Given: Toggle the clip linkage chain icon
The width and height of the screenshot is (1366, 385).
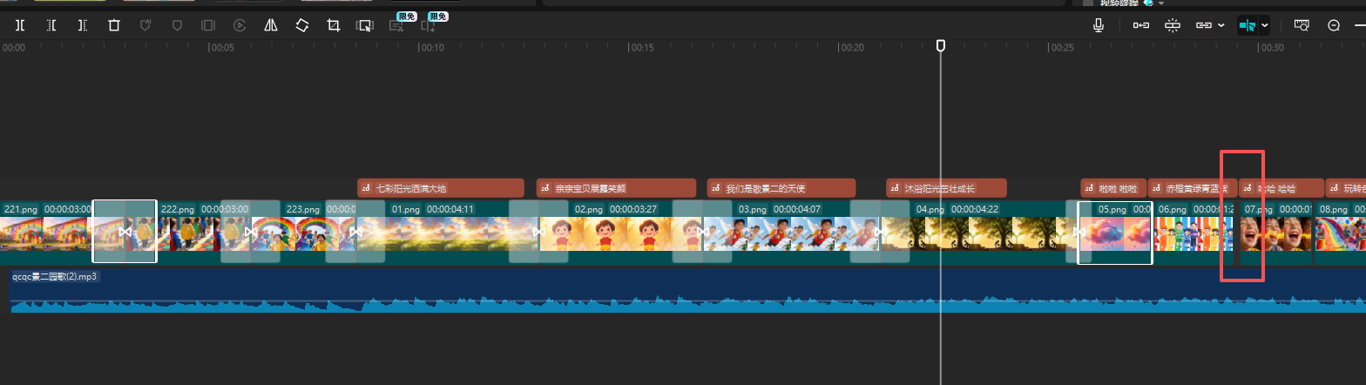Looking at the screenshot, I should pyautogui.click(x=1204, y=25).
